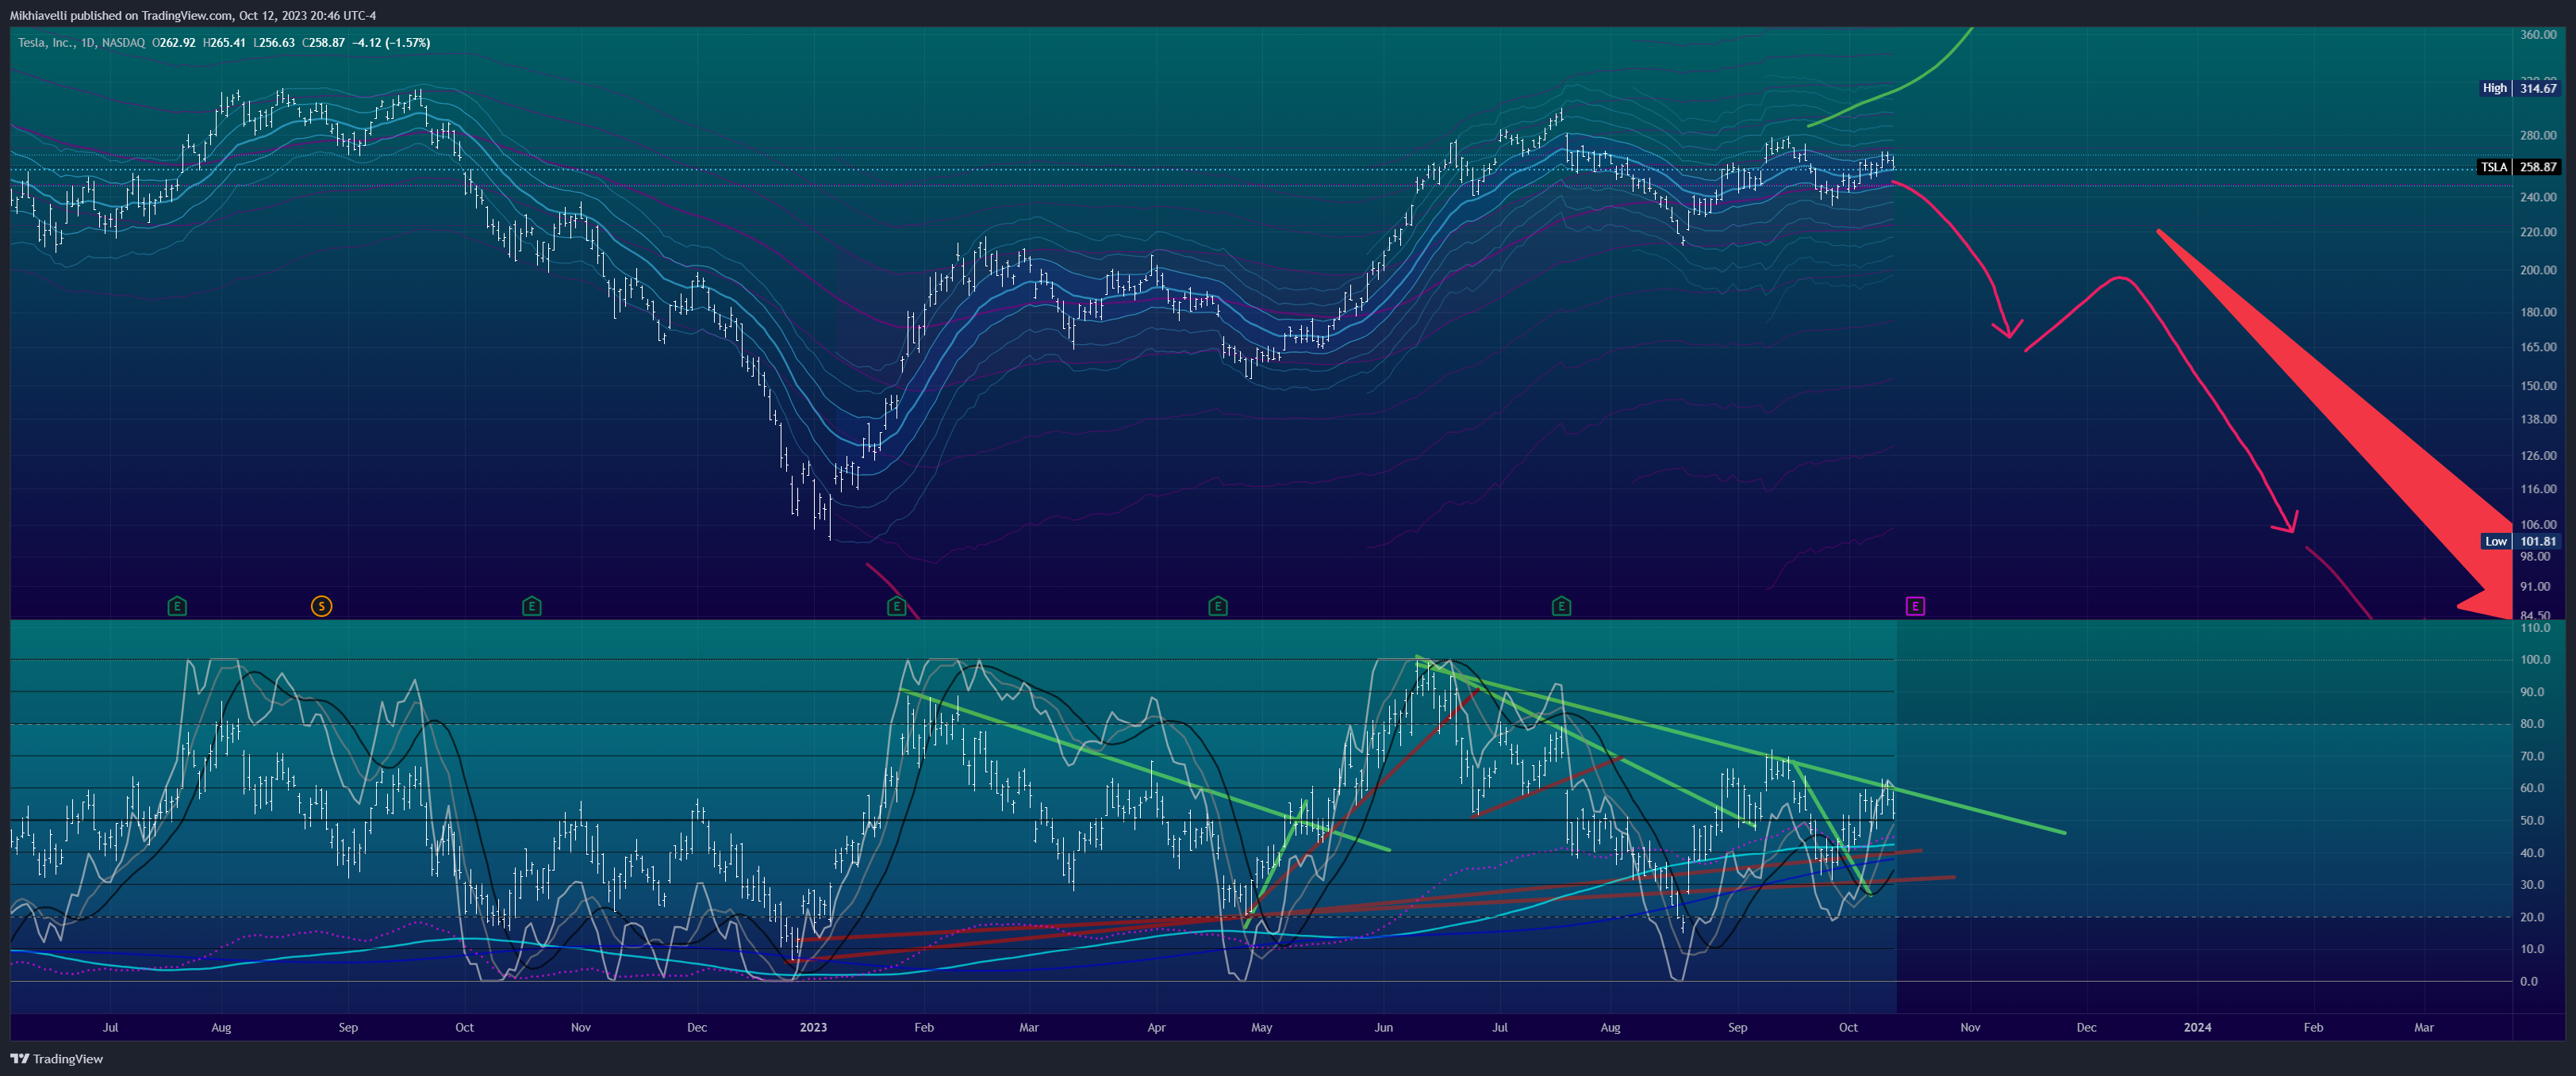
Task: Click the 126.00 price scale label
Action: pyautogui.click(x=2538, y=456)
